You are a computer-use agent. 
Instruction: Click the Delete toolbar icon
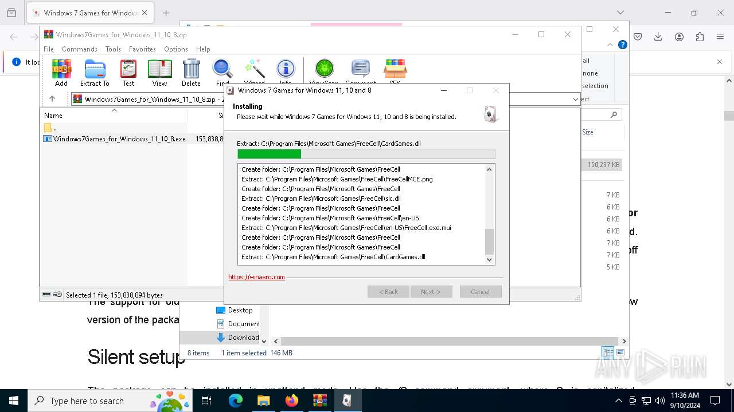191,73
